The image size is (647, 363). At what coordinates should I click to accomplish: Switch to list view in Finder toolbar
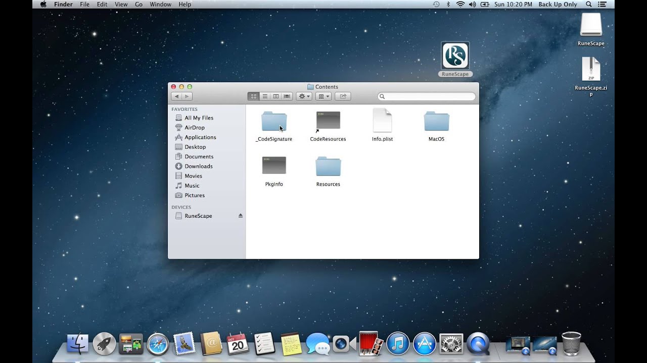[x=264, y=96]
